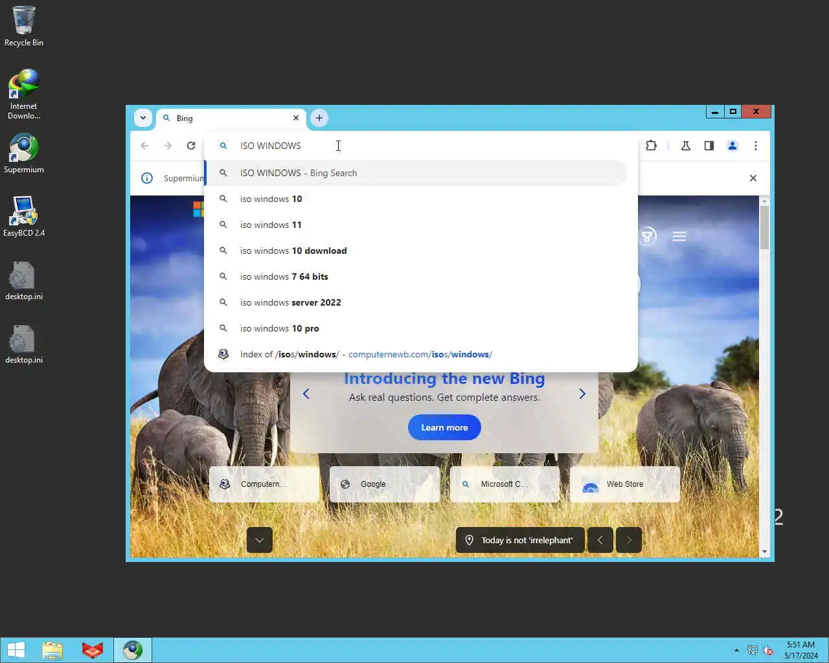Dismiss the Supermium info bar
This screenshot has width=829, height=663.
pyautogui.click(x=753, y=178)
